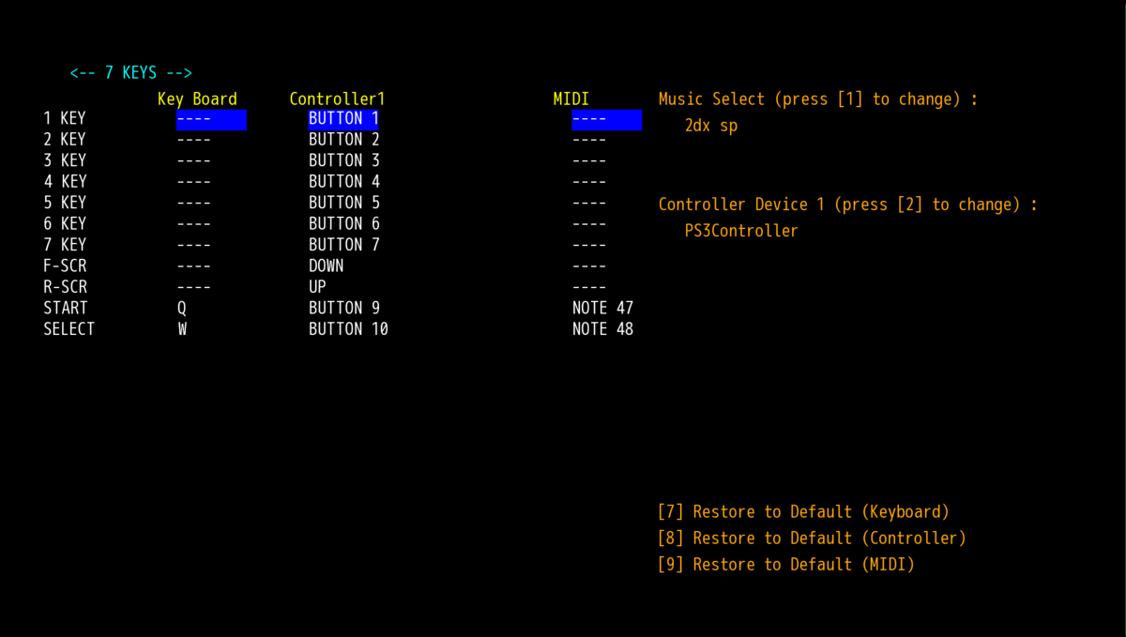Click "[8] Restore to Default (Controller)"
Screen dimensions: 1126x637
pyautogui.click(x=813, y=538)
